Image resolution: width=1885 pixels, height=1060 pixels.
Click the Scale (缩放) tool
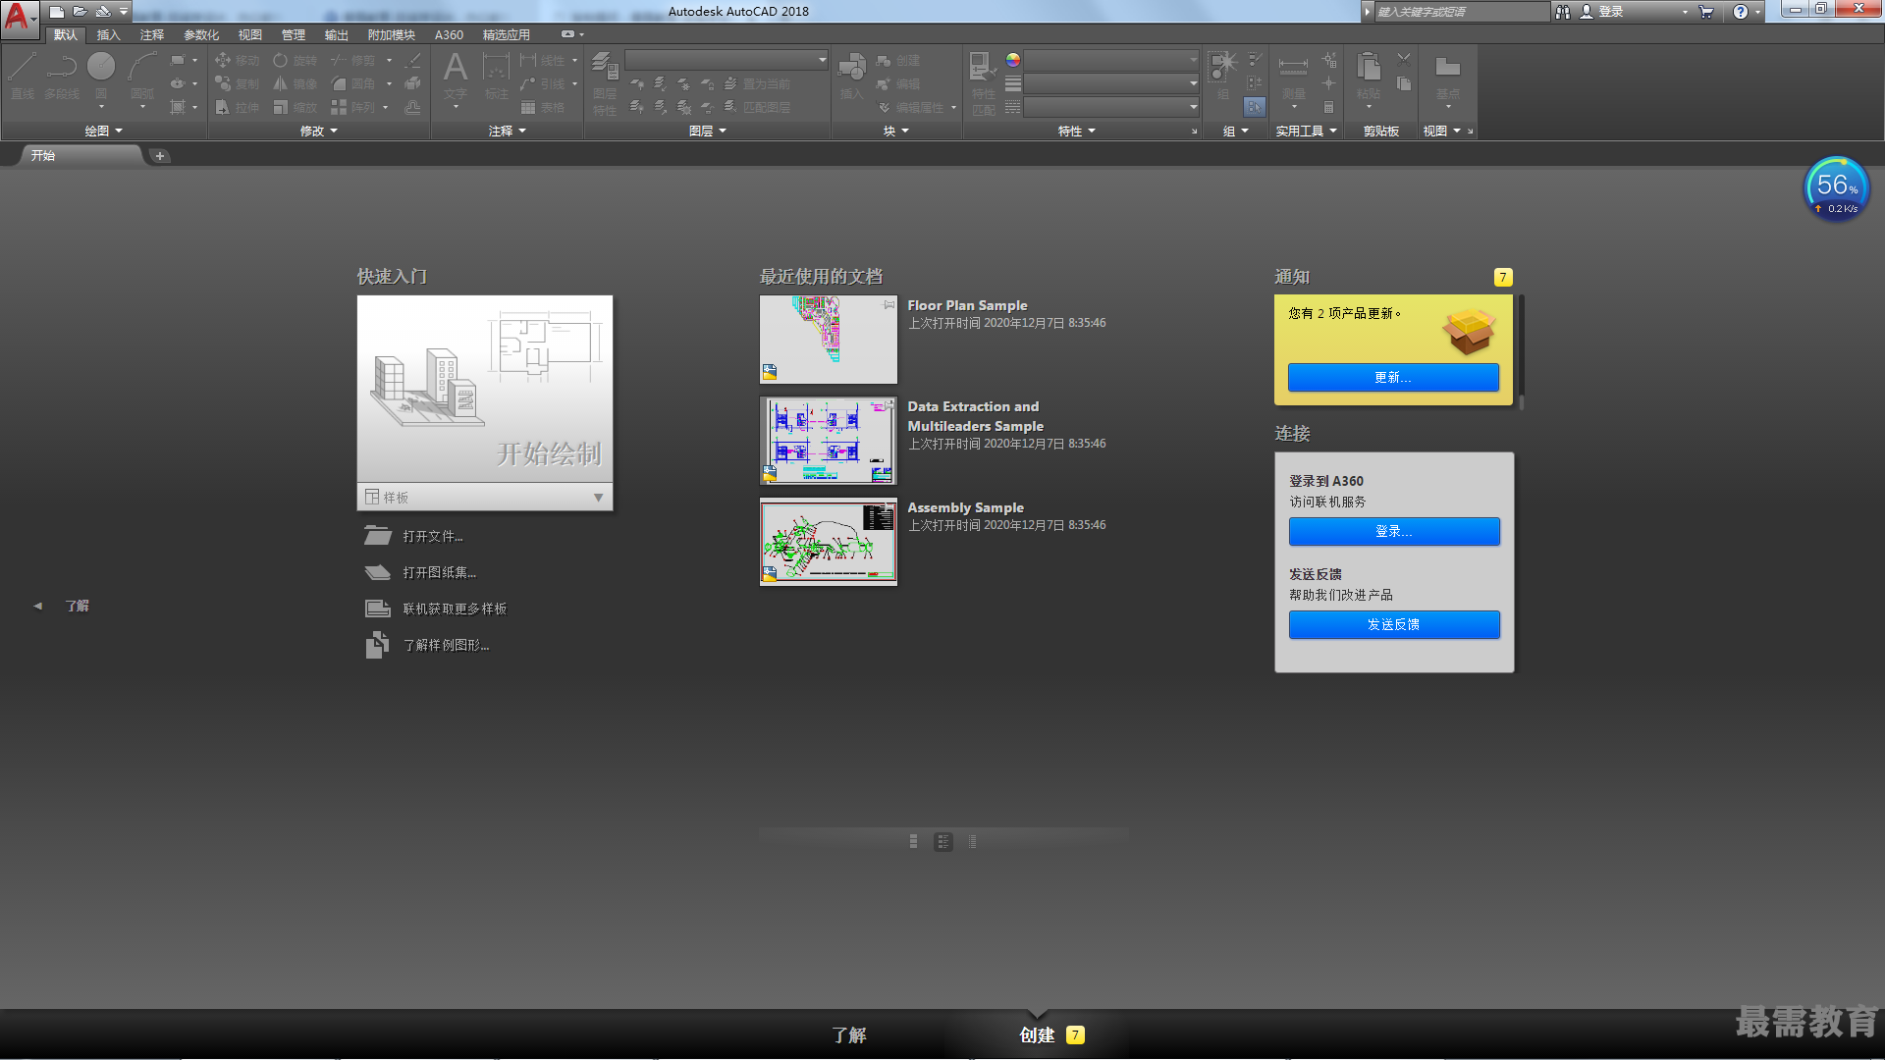[x=296, y=107]
